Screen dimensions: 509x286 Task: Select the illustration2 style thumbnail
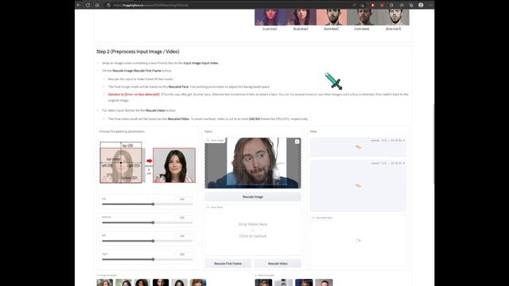coord(301,17)
